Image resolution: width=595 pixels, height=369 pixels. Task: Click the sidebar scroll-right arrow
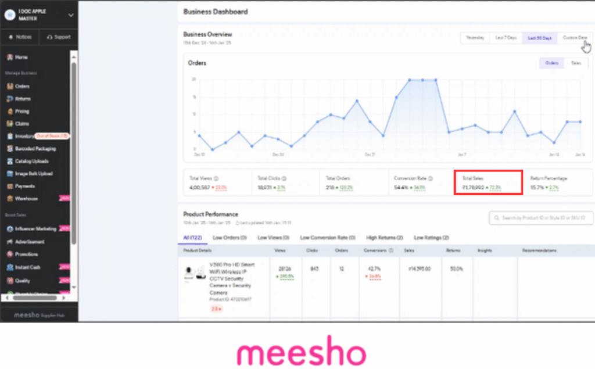[x=63, y=298]
